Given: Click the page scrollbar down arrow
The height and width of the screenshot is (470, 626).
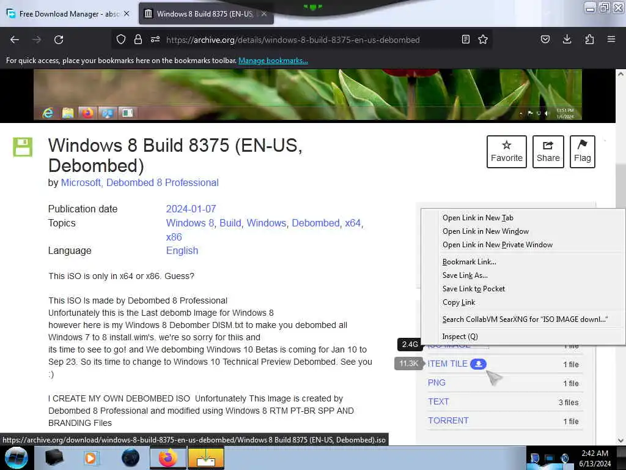Looking at the screenshot, I should tap(620, 441).
